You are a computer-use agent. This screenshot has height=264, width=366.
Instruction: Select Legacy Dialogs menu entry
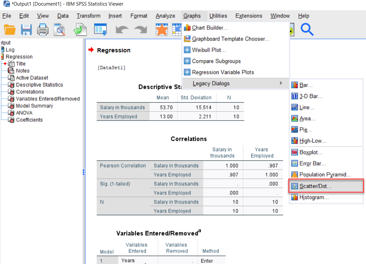pos(235,83)
